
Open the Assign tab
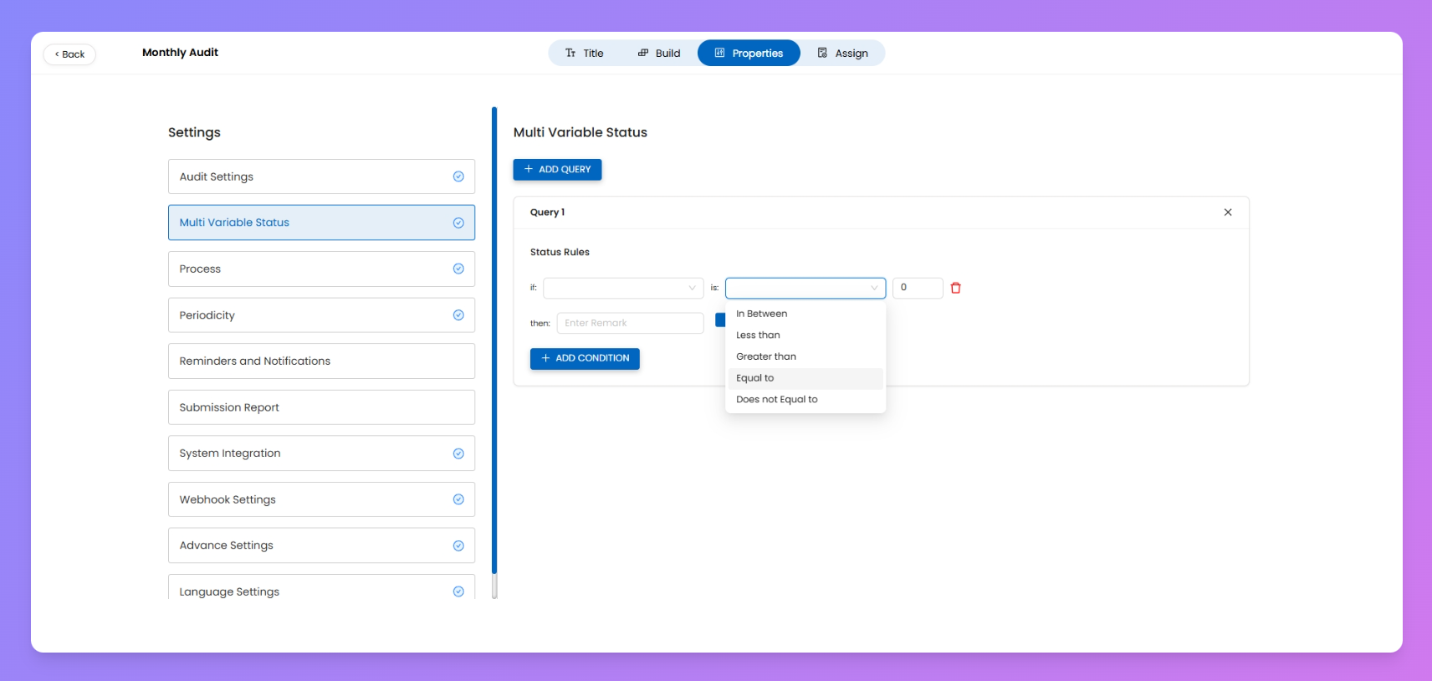pos(842,54)
